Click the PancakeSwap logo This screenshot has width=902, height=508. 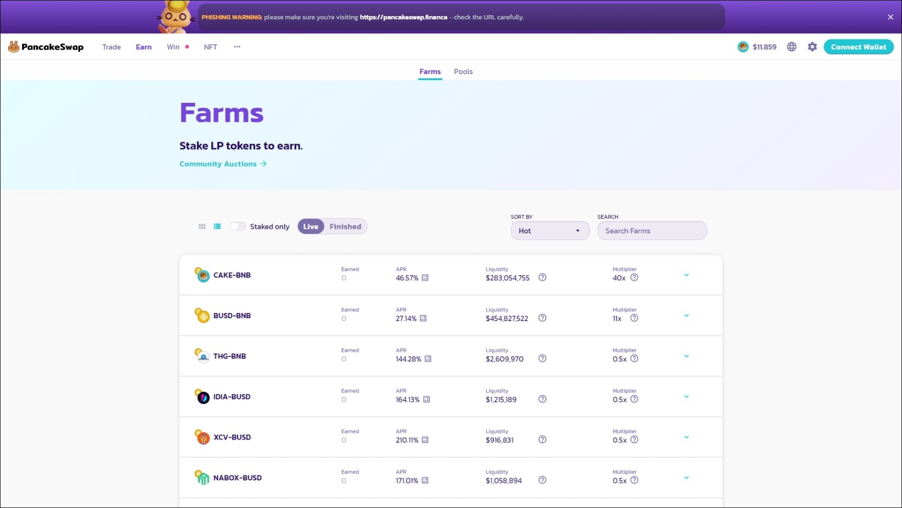(x=45, y=47)
